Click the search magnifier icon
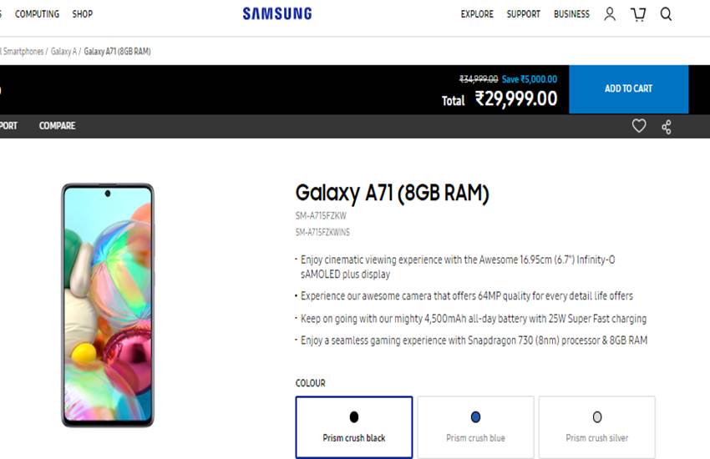Image resolution: width=710 pixels, height=459 pixels. pos(666,14)
